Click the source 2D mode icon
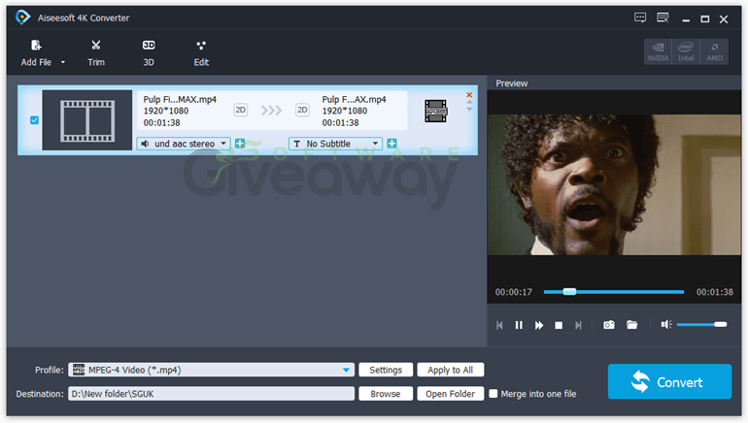 point(241,110)
